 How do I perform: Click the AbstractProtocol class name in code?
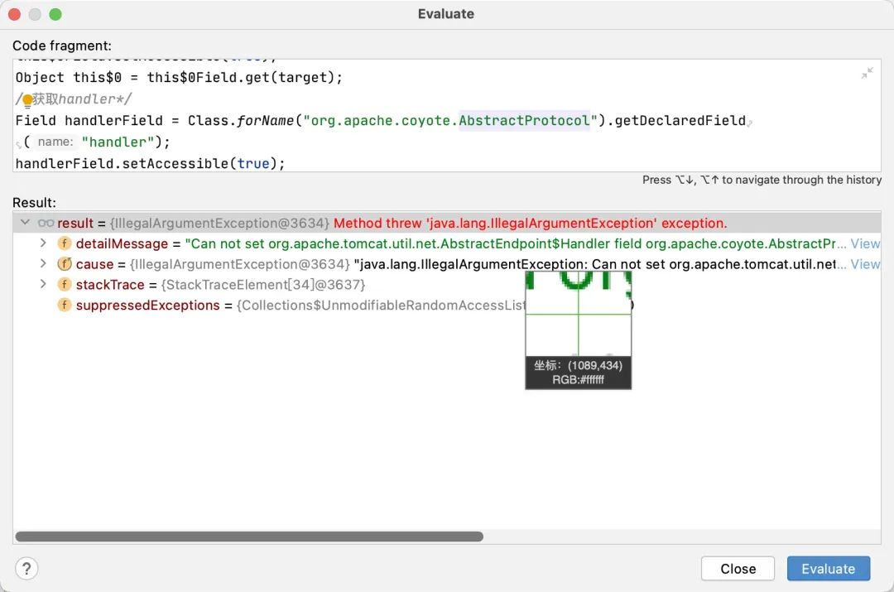[x=524, y=120]
